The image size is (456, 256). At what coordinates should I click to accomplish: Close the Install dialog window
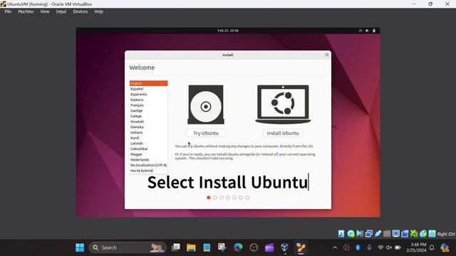327,55
